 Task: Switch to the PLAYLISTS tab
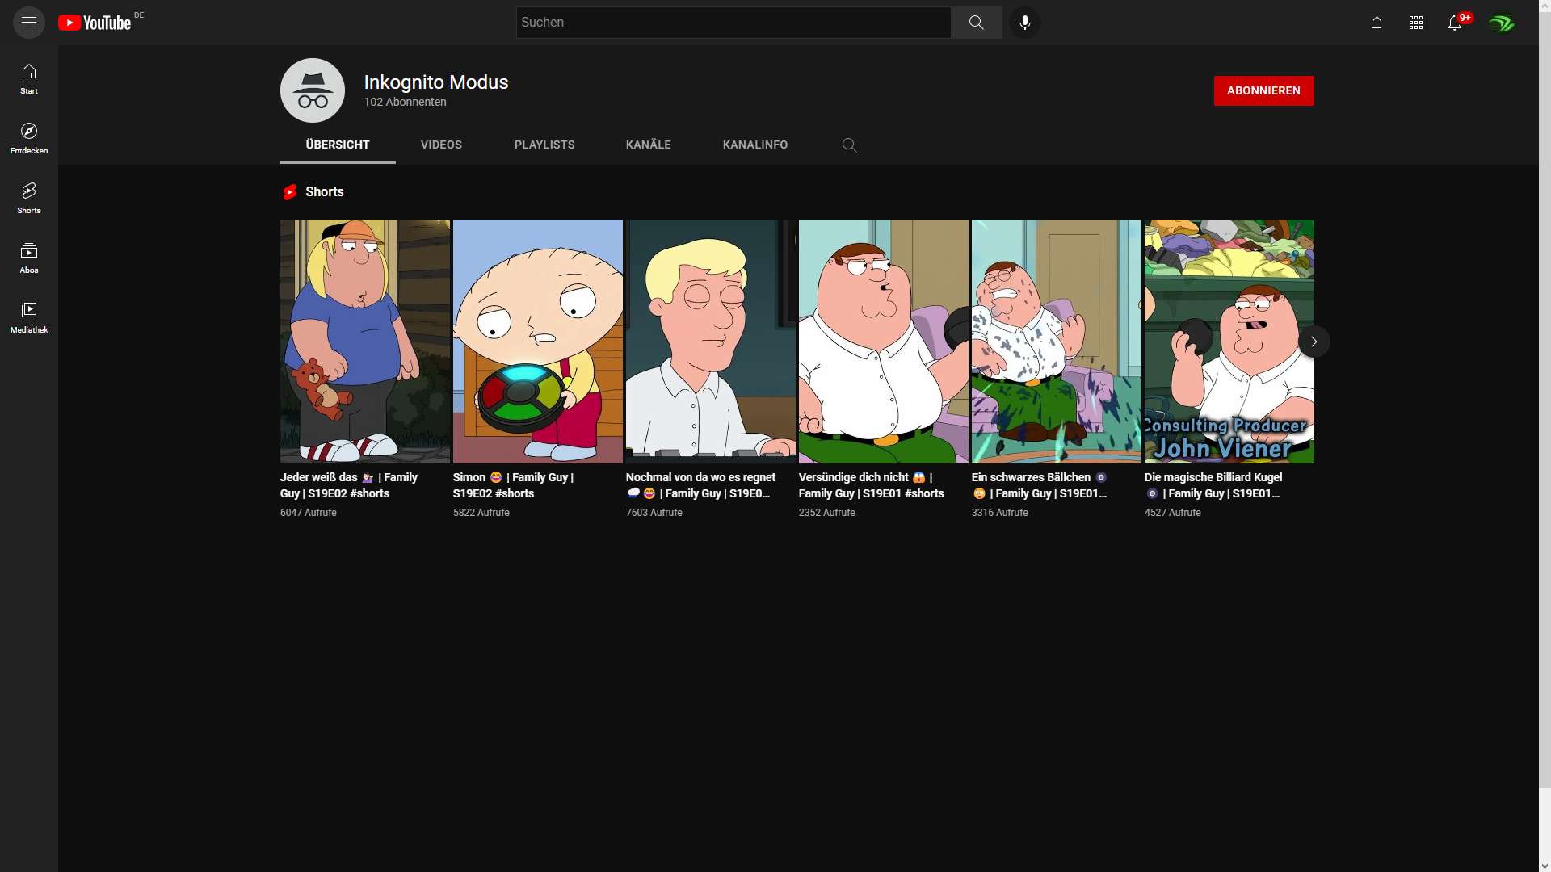(x=544, y=145)
